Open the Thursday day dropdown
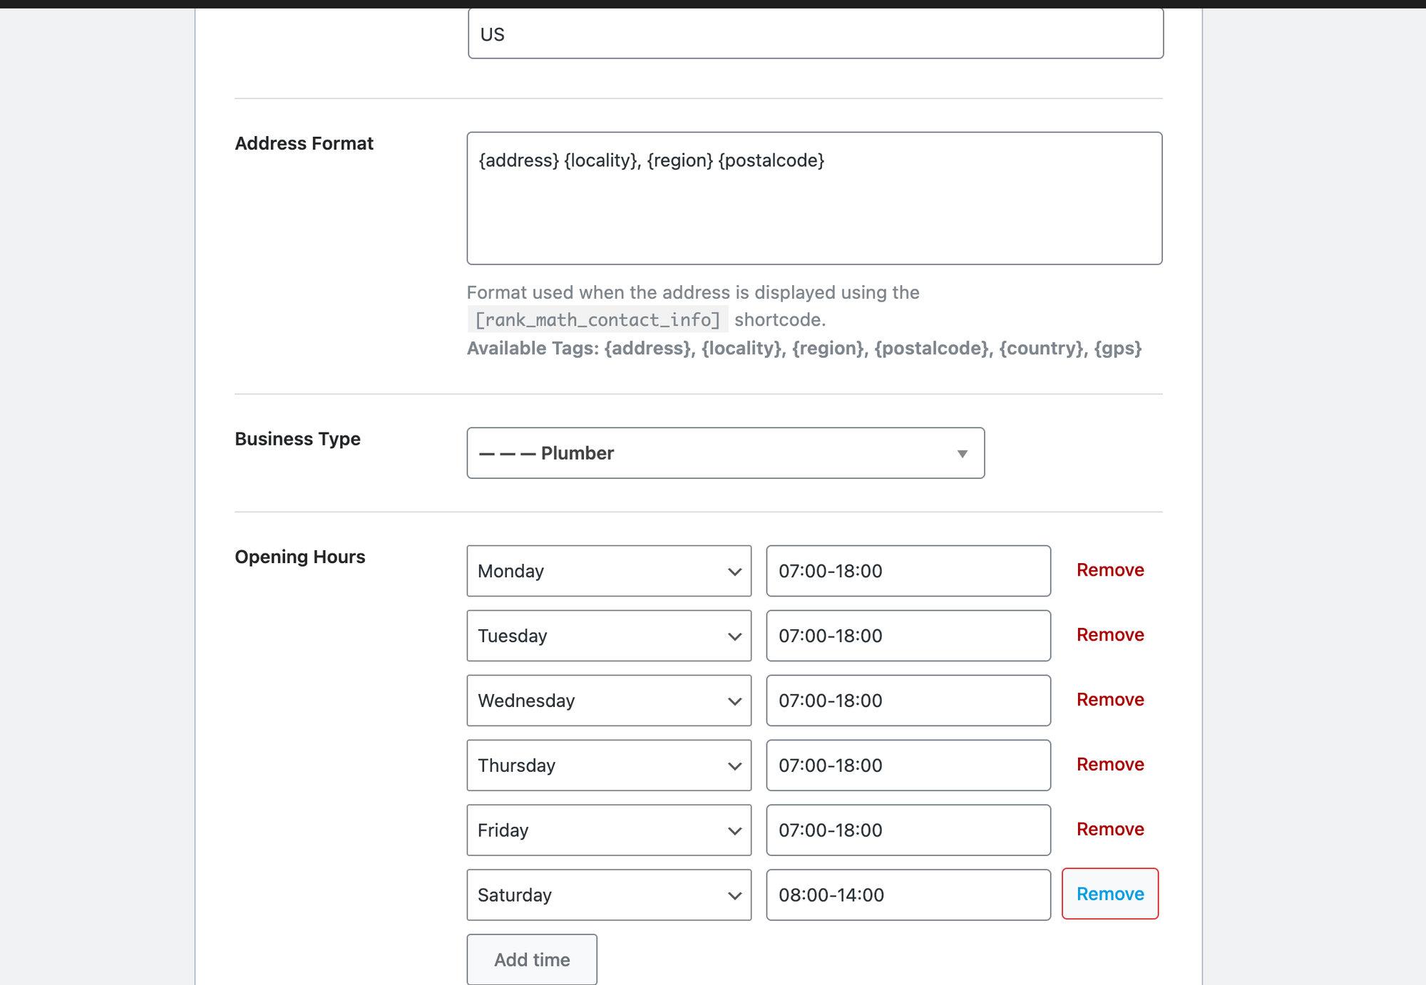This screenshot has width=1426, height=985. pyautogui.click(x=609, y=765)
